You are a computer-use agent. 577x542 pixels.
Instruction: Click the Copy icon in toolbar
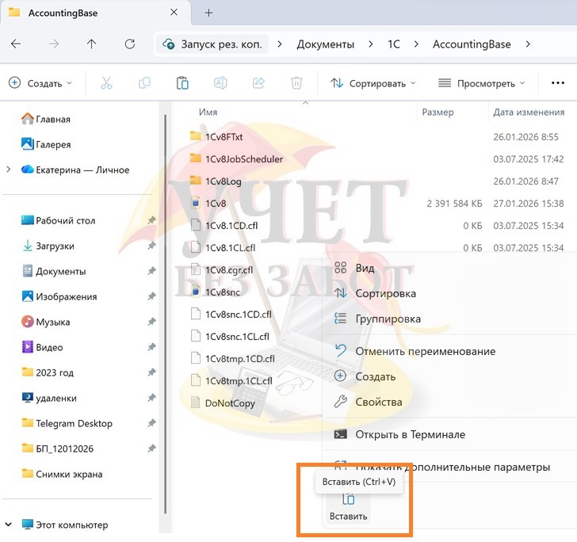(x=144, y=83)
